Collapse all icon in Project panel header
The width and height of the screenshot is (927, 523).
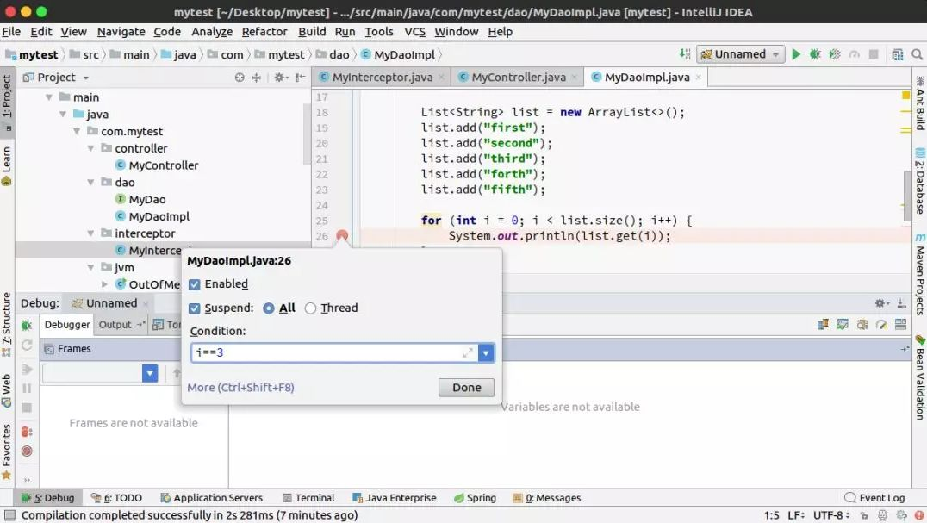(257, 78)
